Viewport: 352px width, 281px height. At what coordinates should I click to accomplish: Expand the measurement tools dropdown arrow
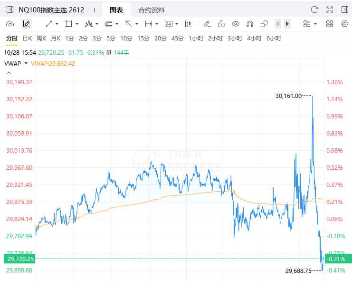coord(157,24)
